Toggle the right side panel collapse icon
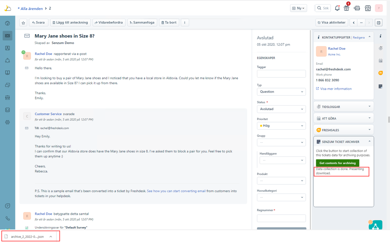Screen dimensions: 390x243 point(379,23)
